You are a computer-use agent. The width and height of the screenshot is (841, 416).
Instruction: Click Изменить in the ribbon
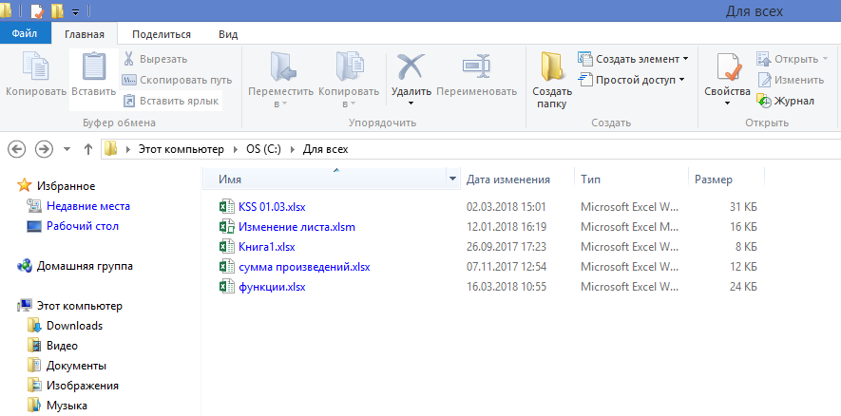pyautogui.click(x=790, y=80)
